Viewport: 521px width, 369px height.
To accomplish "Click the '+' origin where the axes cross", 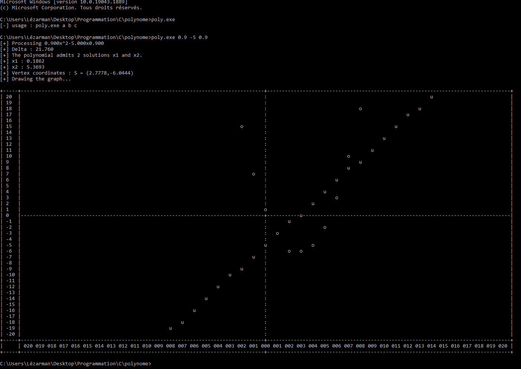I will [266, 215].
